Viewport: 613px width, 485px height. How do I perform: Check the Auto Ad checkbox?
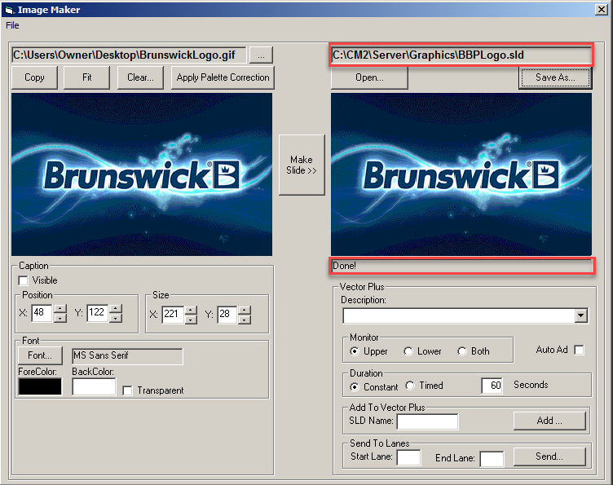tap(579, 350)
